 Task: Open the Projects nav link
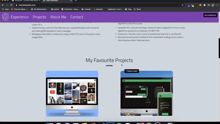point(40,17)
